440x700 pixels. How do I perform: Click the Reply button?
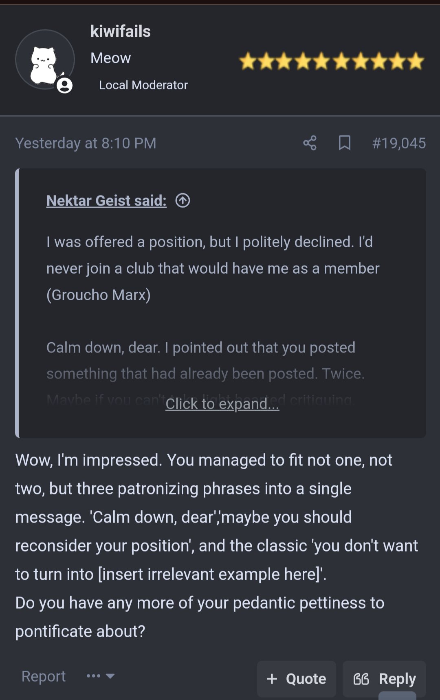point(384,679)
